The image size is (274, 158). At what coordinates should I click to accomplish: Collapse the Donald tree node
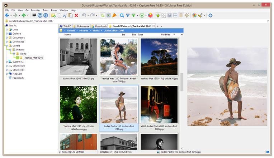(x=7, y=45)
